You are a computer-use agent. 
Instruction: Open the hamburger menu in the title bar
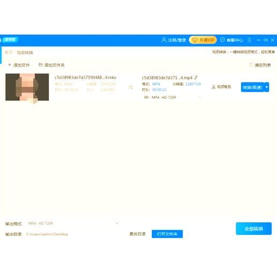(x=250, y=40)
